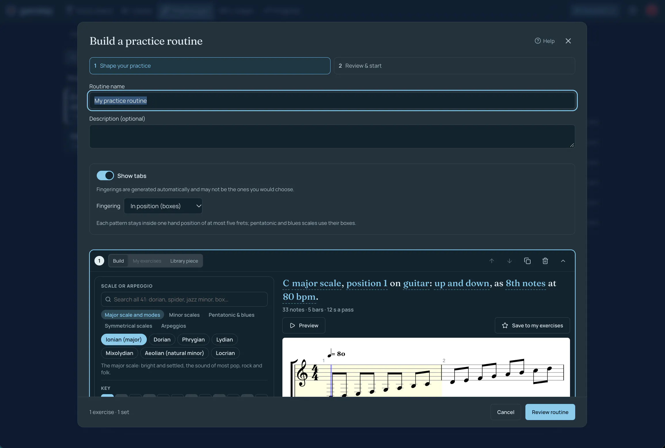Click the Help question mark icon
Viewport: 665px width, 448px height.
[x=537, y=41]
